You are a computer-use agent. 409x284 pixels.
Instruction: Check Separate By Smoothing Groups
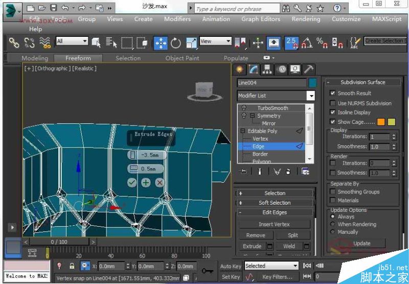[333, 191]
